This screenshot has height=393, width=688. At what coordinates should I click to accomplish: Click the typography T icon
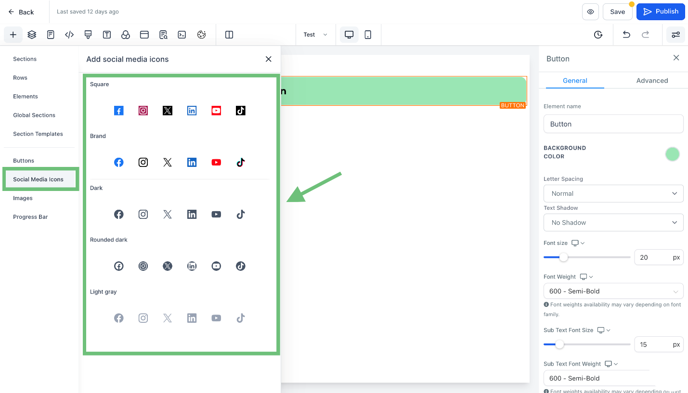(107, 35)
